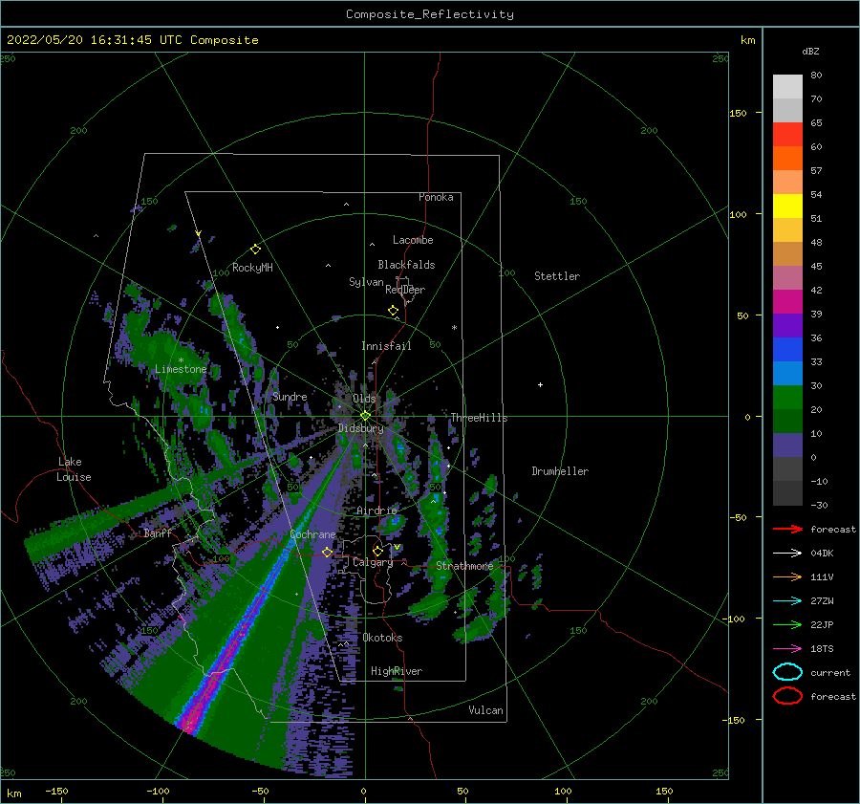The image size is (860, 804).
Task: Click the ThreeHills label
Action: (480, 418)
